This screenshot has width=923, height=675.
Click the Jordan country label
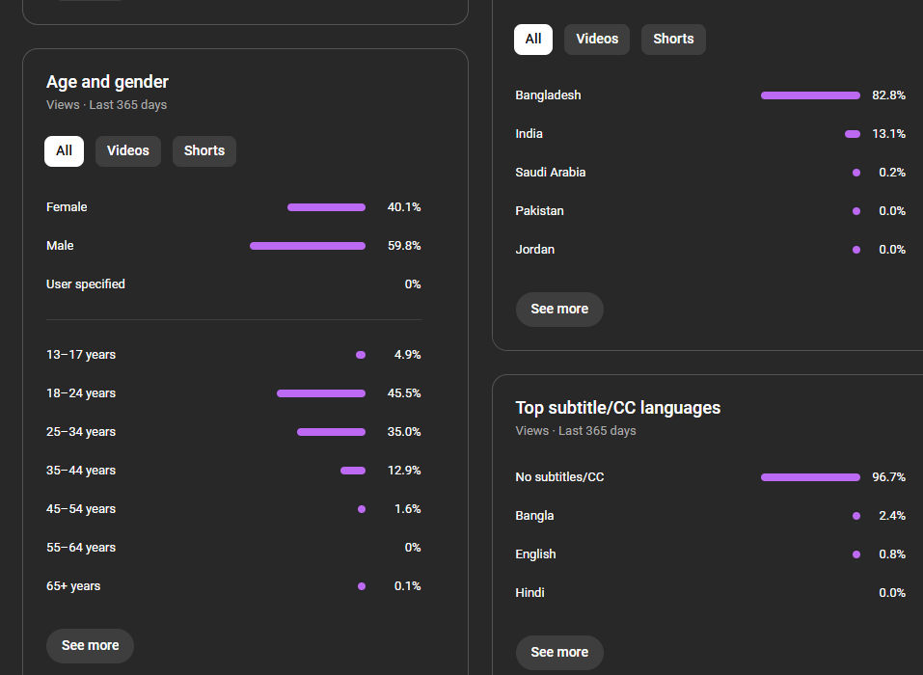click(x=534, y=250)
